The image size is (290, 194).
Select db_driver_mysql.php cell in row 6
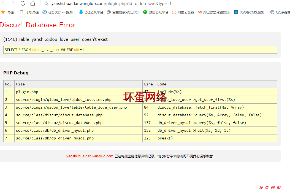coord(78,131)
